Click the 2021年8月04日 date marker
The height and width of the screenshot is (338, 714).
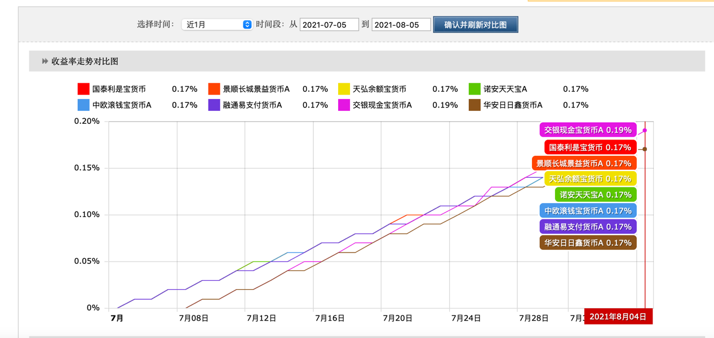(618, 316)
